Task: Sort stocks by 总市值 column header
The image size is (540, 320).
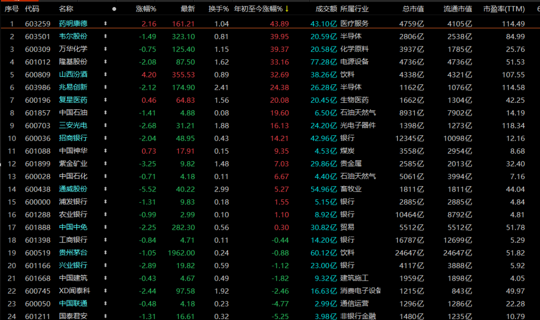Action: (413, 9)
